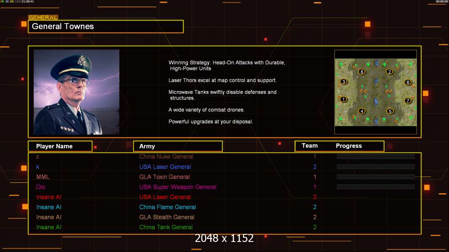449x252 pixels.
Task: Select Insane AI name beside China Tank General
Action: [49, 227]
